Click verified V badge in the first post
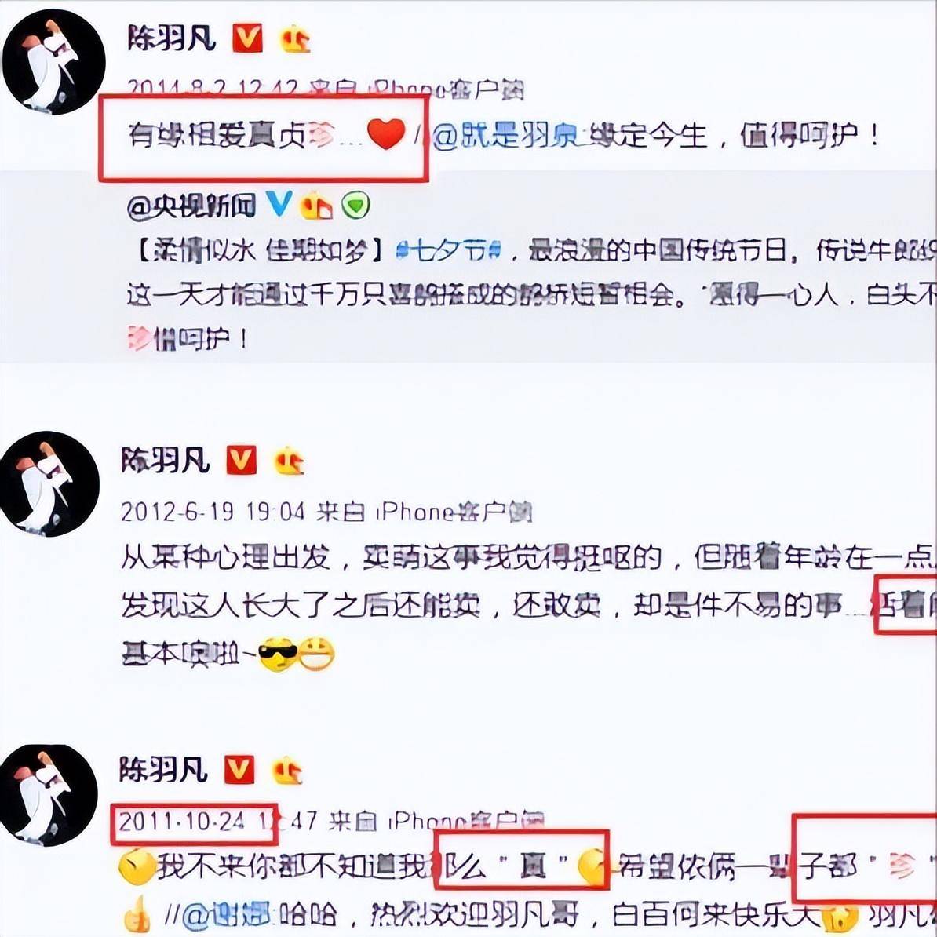This screenshot has width=937, height=937. pyautogui.click(x=246, y=38)
